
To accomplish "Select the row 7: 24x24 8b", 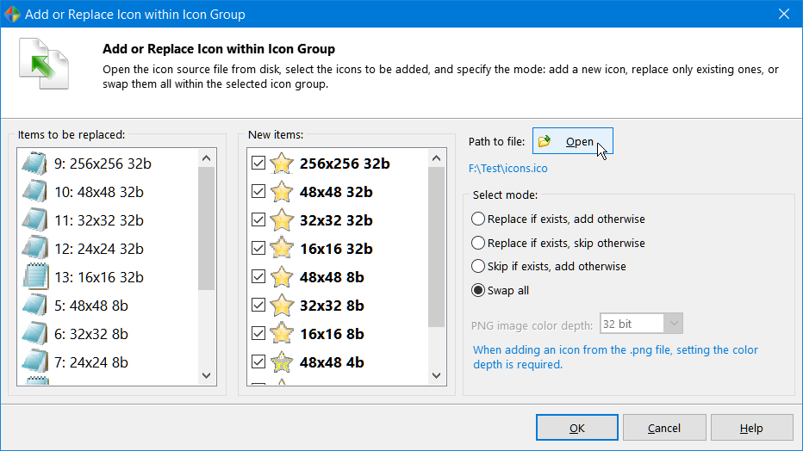I will pos(108,362).
